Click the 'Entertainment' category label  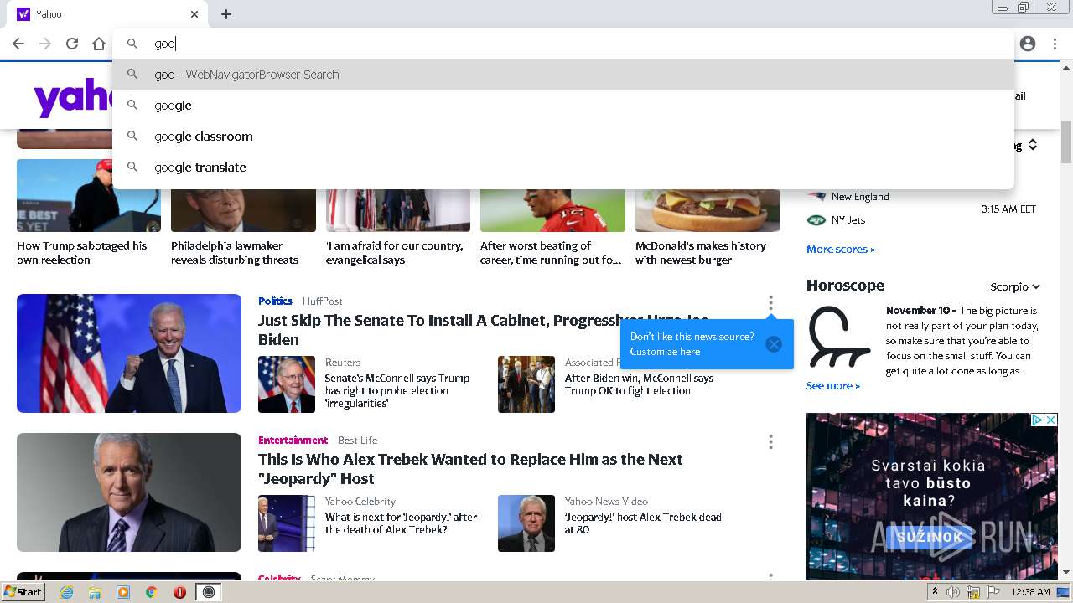[x=293, y=440]
